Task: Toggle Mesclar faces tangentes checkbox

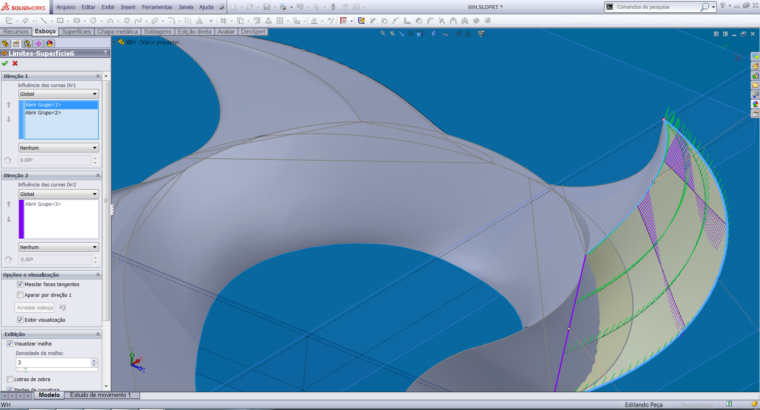Action: [20, 284]
